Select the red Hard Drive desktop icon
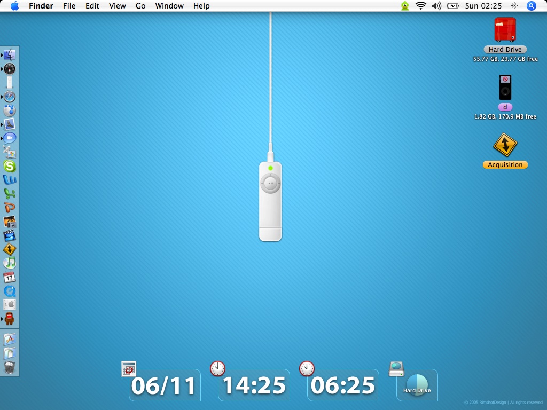 (x=505, y=30)
